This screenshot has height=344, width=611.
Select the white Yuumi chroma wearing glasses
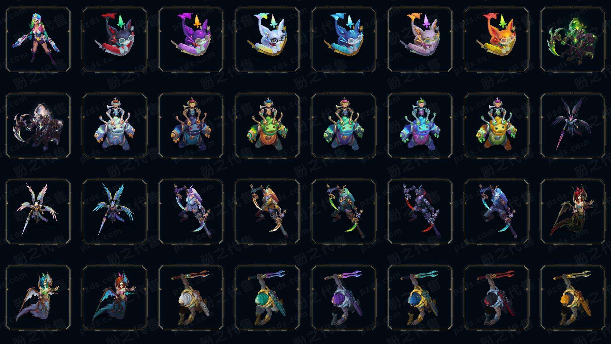pyautogui.click(x=267, y=39)
